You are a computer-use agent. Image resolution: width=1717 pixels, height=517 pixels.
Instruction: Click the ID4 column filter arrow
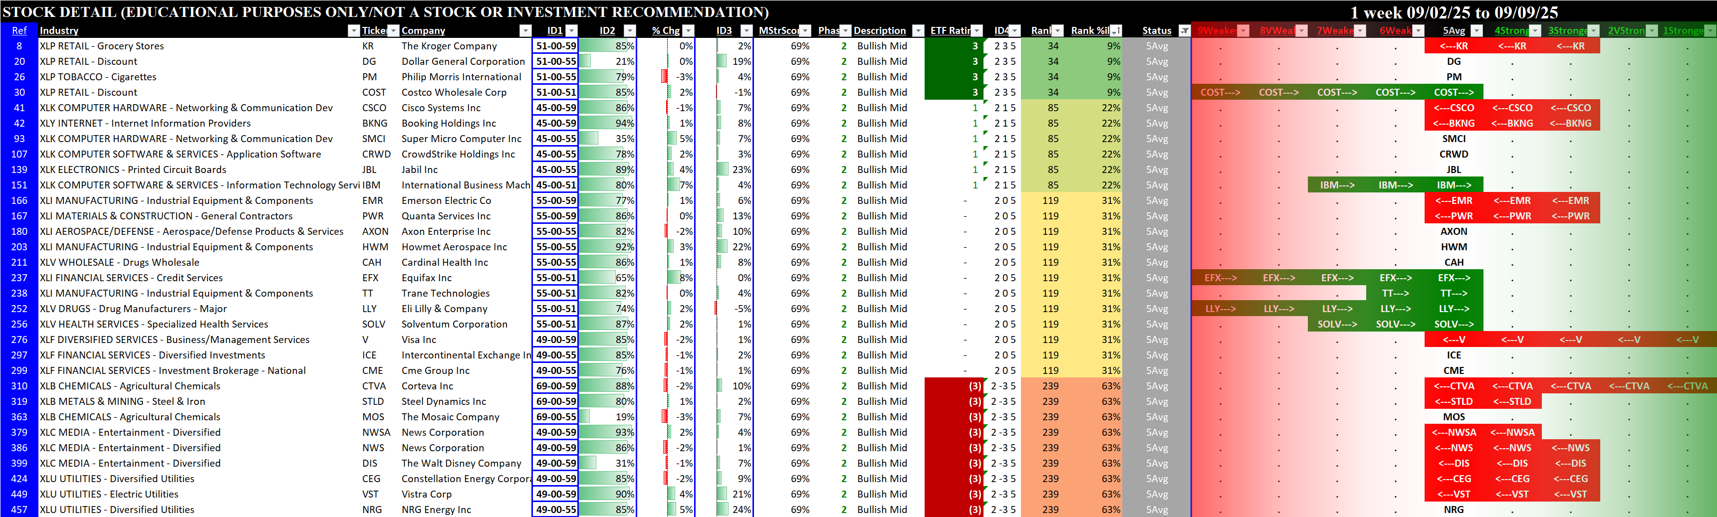point(1014,30)
